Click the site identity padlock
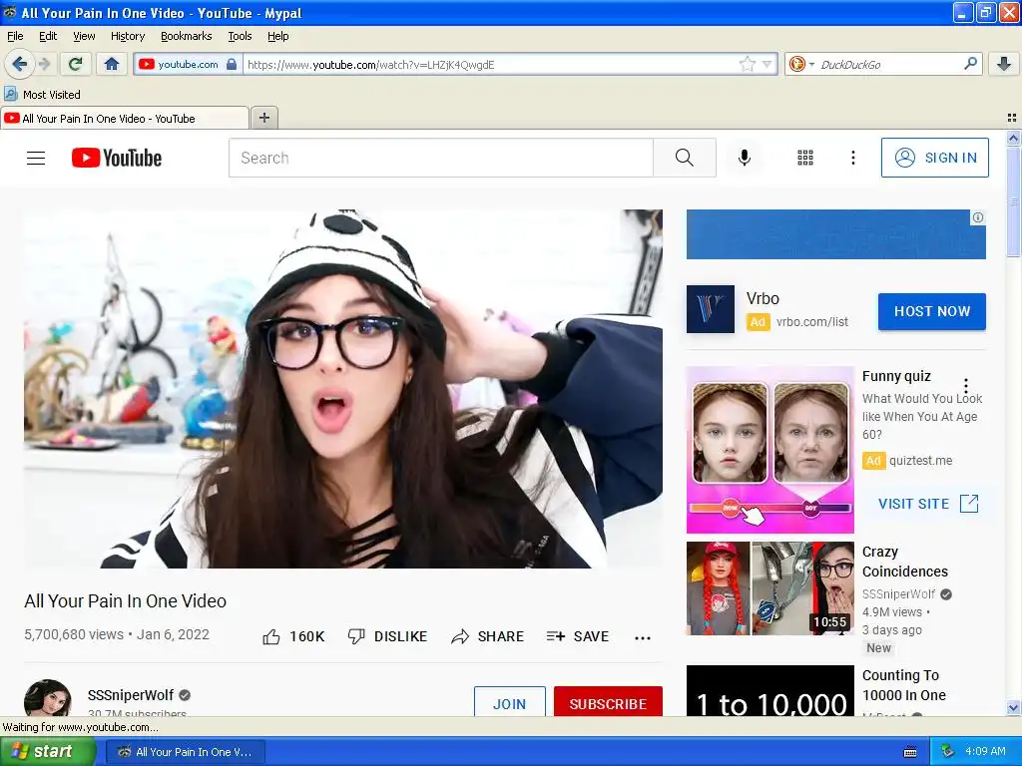 tap(232, 64)
